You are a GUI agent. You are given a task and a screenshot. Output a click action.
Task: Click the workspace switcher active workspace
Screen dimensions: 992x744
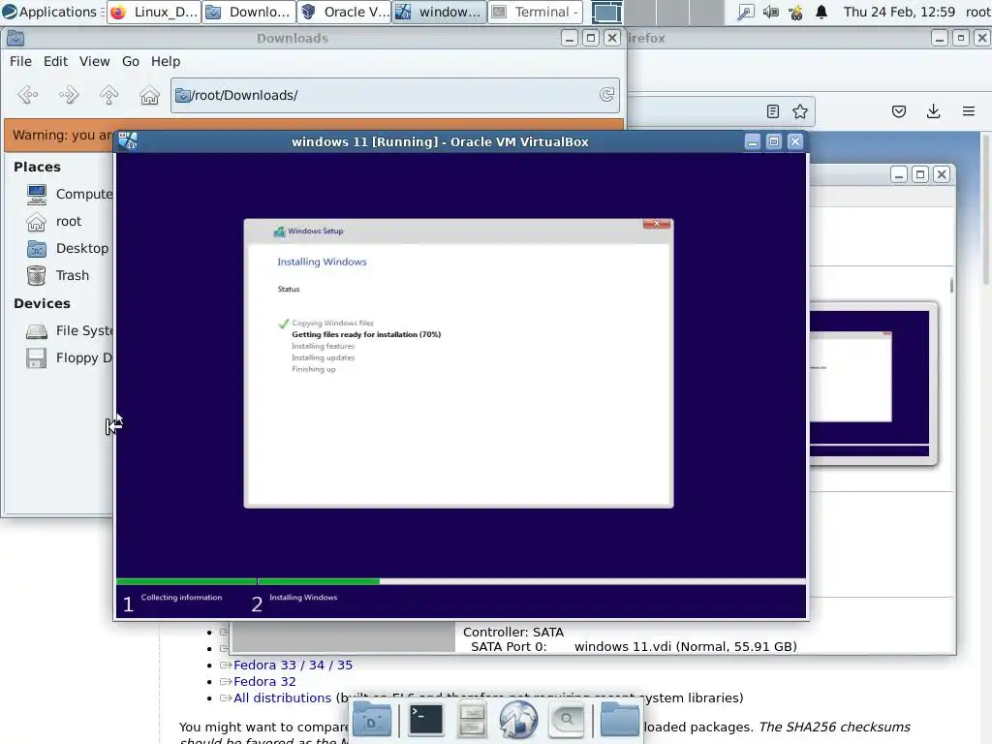click(x=606, y=12)
